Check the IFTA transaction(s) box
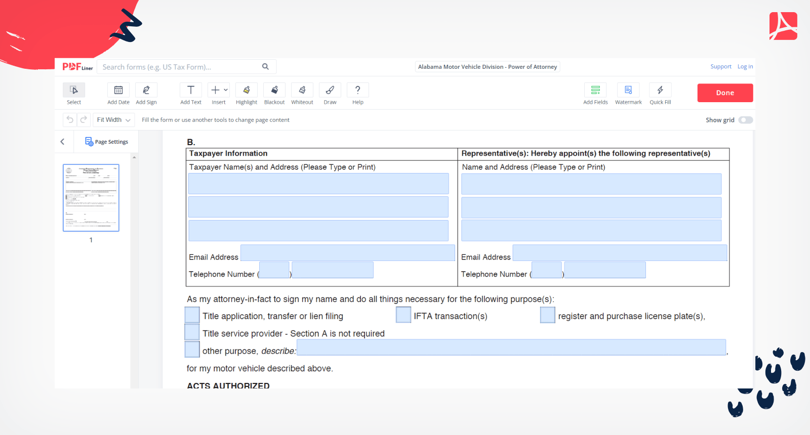Viewport: 810px width, 435px height. [x=403, y=315]
